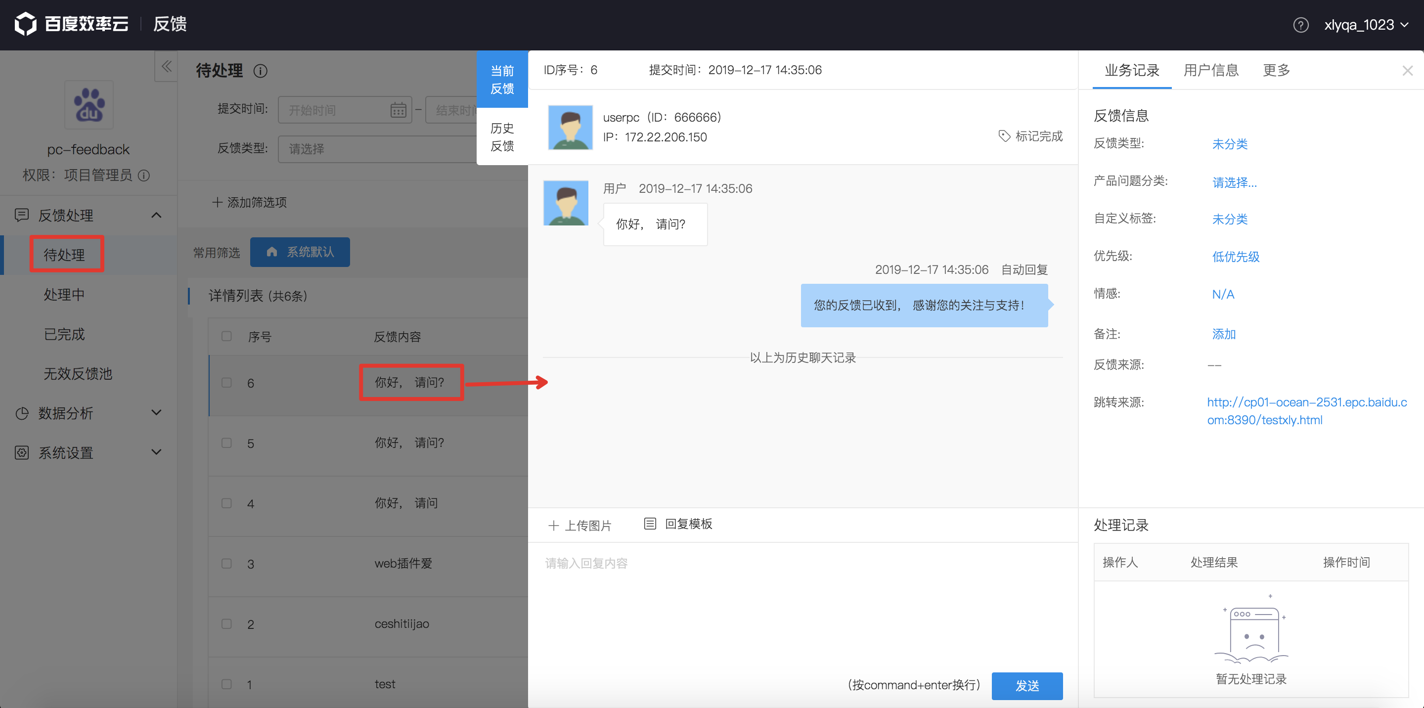
Task: Open the xlyqa_1023 account dropdown
Action: pyautogui.click(x=1366, y=25)
